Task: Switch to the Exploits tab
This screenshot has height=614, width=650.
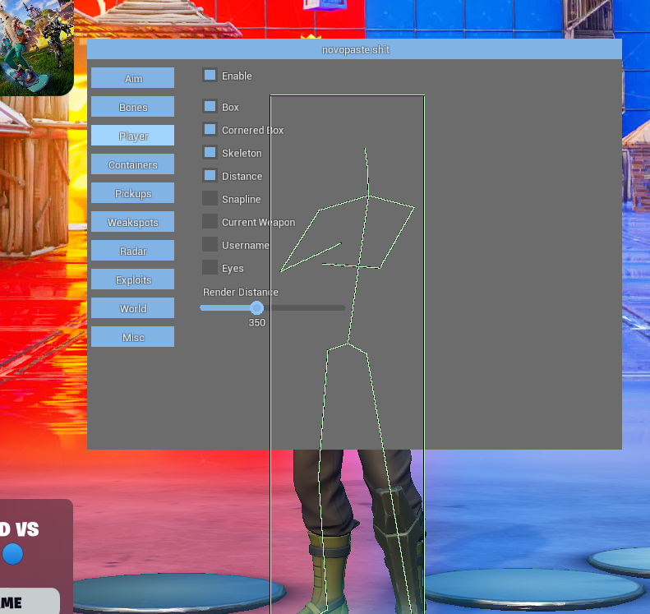Action: (x=132, y=279)
